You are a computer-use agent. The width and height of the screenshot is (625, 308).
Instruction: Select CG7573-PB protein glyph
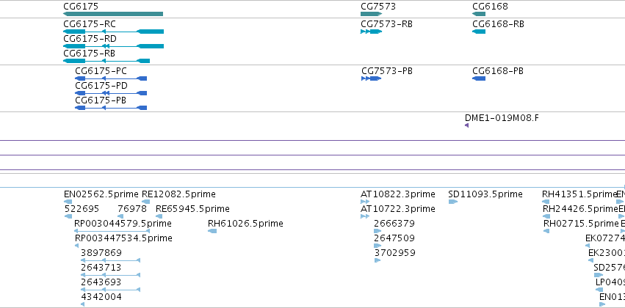[371, 78]
